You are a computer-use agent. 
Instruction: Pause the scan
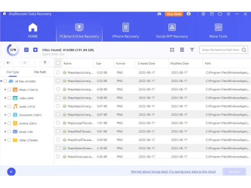26,50
